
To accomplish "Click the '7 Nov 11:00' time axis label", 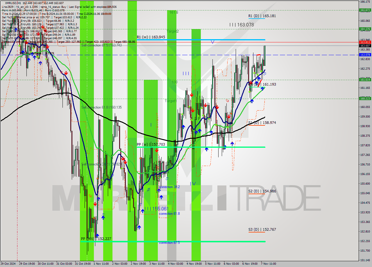I will click(x=268, y=264).
